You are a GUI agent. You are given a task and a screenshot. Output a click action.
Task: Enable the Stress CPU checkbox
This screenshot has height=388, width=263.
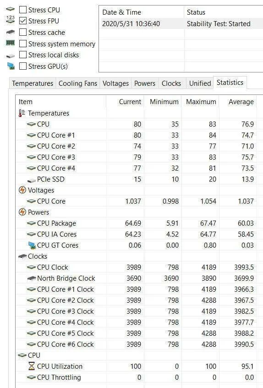click(x=23, y=10)
